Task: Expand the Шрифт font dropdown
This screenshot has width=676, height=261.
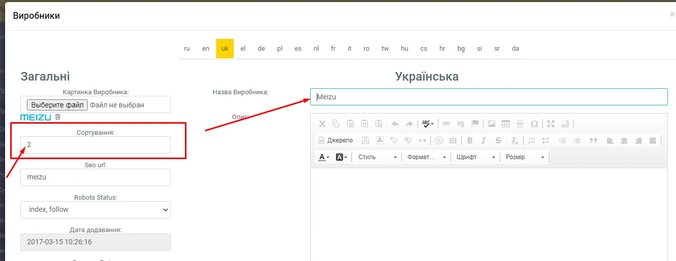Action: pyautogui.click(x=475, y=157)
